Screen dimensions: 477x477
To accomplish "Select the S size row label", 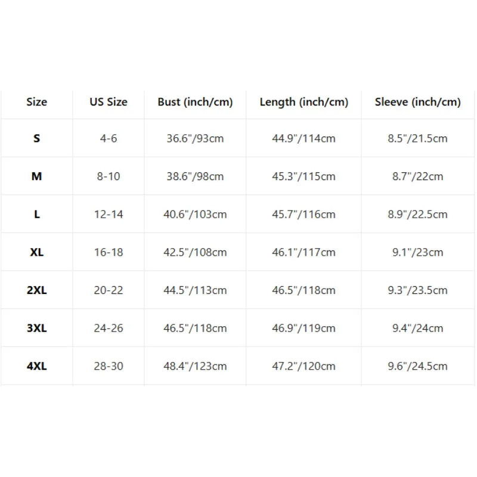I will tap(37, 138).
